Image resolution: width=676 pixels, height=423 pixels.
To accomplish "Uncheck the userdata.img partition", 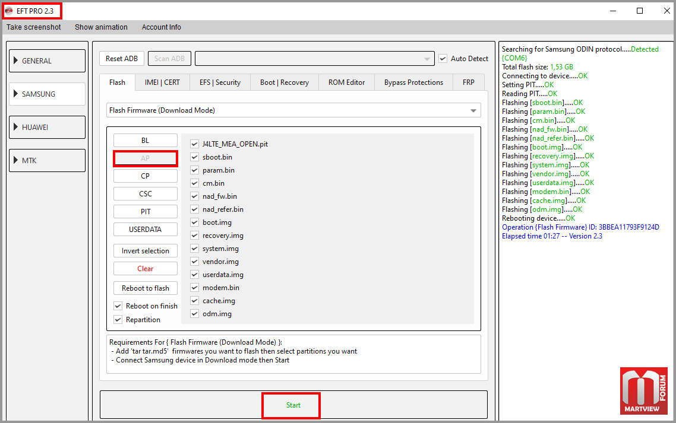I will (x=194, y=275).
